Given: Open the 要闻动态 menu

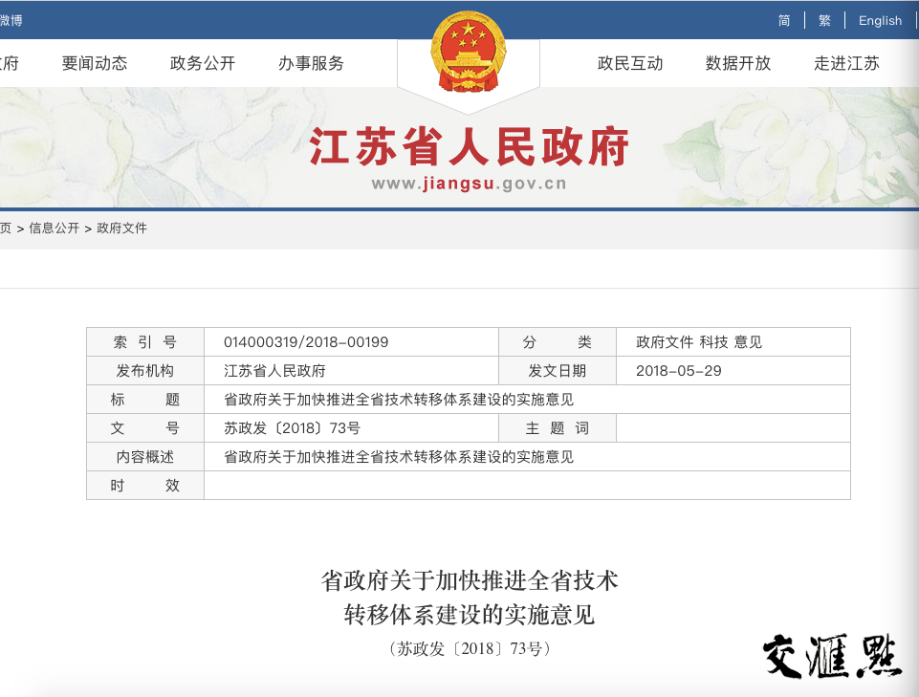Looking at the screenshot, I should coord(95,63).
